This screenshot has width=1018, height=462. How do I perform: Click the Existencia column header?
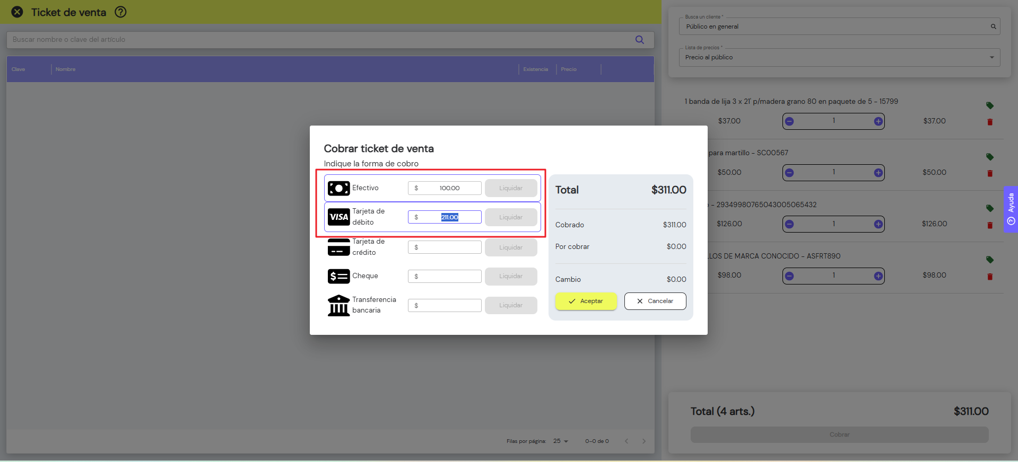[x=535, y=69]
